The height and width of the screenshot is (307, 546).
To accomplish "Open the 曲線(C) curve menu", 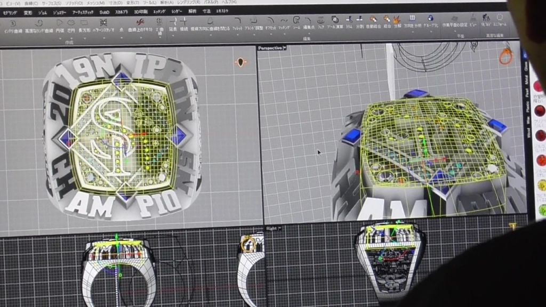I will coord(31,4).
